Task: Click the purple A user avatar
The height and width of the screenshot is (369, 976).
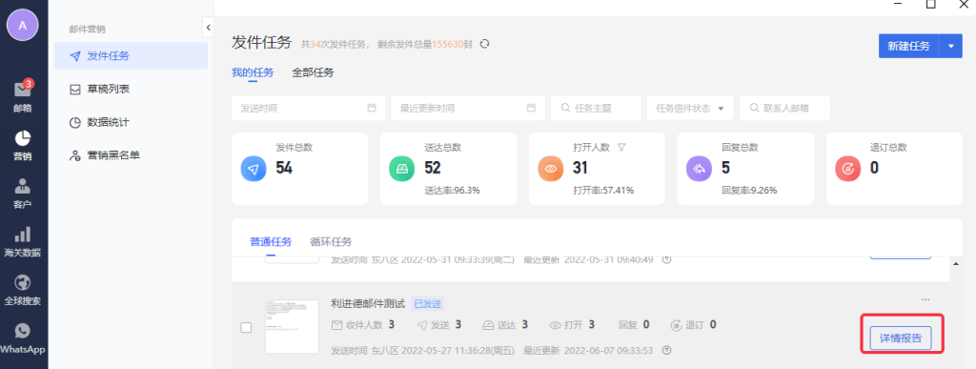Action: [x=23, y=25]
